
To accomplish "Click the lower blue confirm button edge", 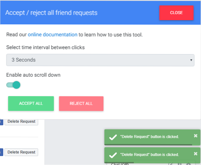I will (x=1, y=152).
